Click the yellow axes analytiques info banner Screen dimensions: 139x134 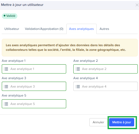click(70, 47)
